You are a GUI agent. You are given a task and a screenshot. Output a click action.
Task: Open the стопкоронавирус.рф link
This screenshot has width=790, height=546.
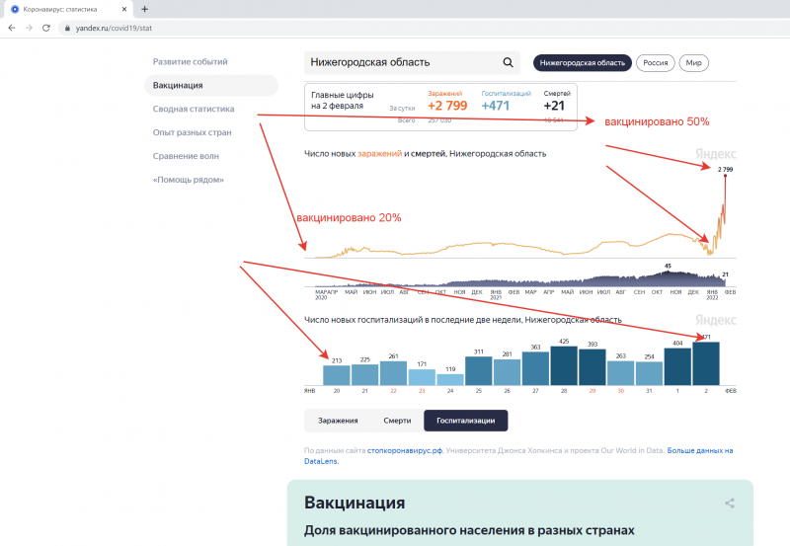pyautogui.click(x=404, y=450)
